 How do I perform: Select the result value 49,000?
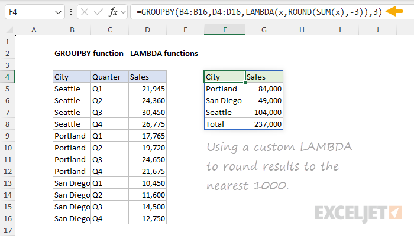pyautogui.click(x=264, y=101)
